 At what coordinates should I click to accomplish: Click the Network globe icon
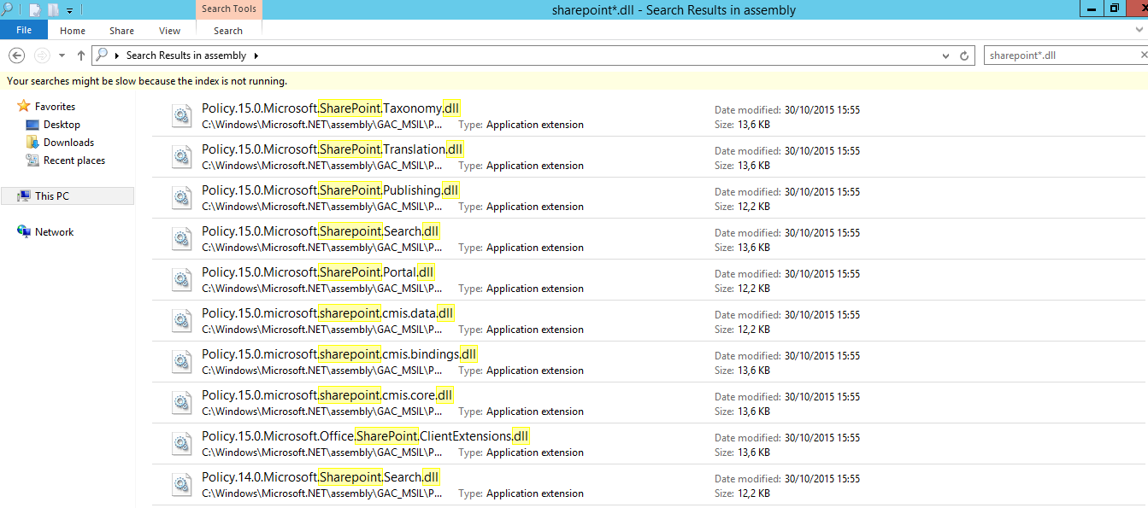24,232
